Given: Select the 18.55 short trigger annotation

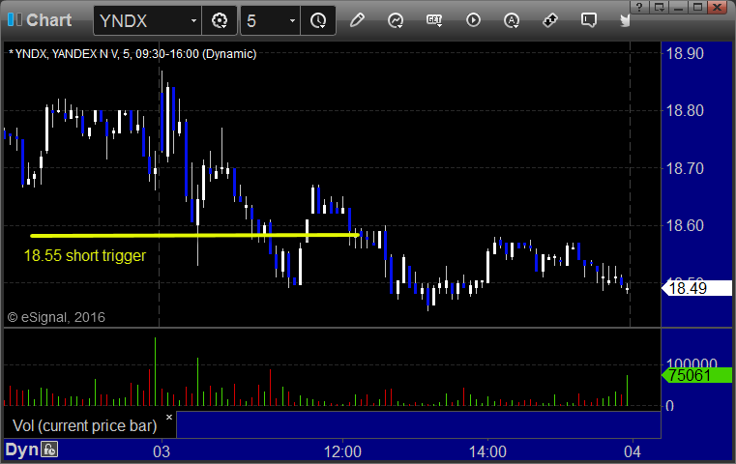Looking at the screenshot, I should 85,256.
